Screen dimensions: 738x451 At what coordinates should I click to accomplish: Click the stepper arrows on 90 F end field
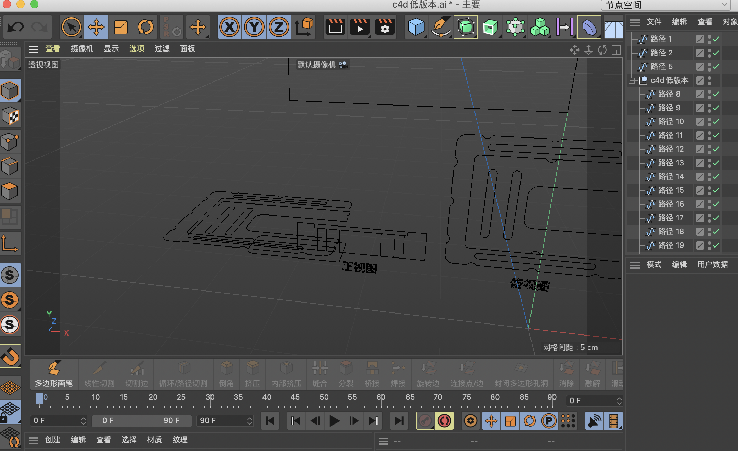pyautogui.click(x=250, y=421)
